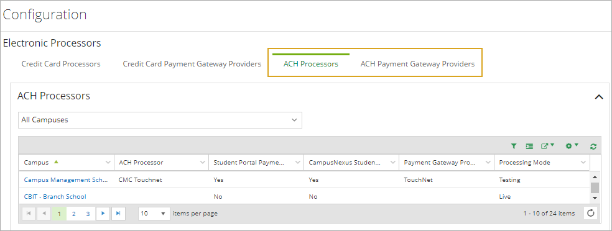Click the column layout icon in grid toolbar

click(529, 146)
